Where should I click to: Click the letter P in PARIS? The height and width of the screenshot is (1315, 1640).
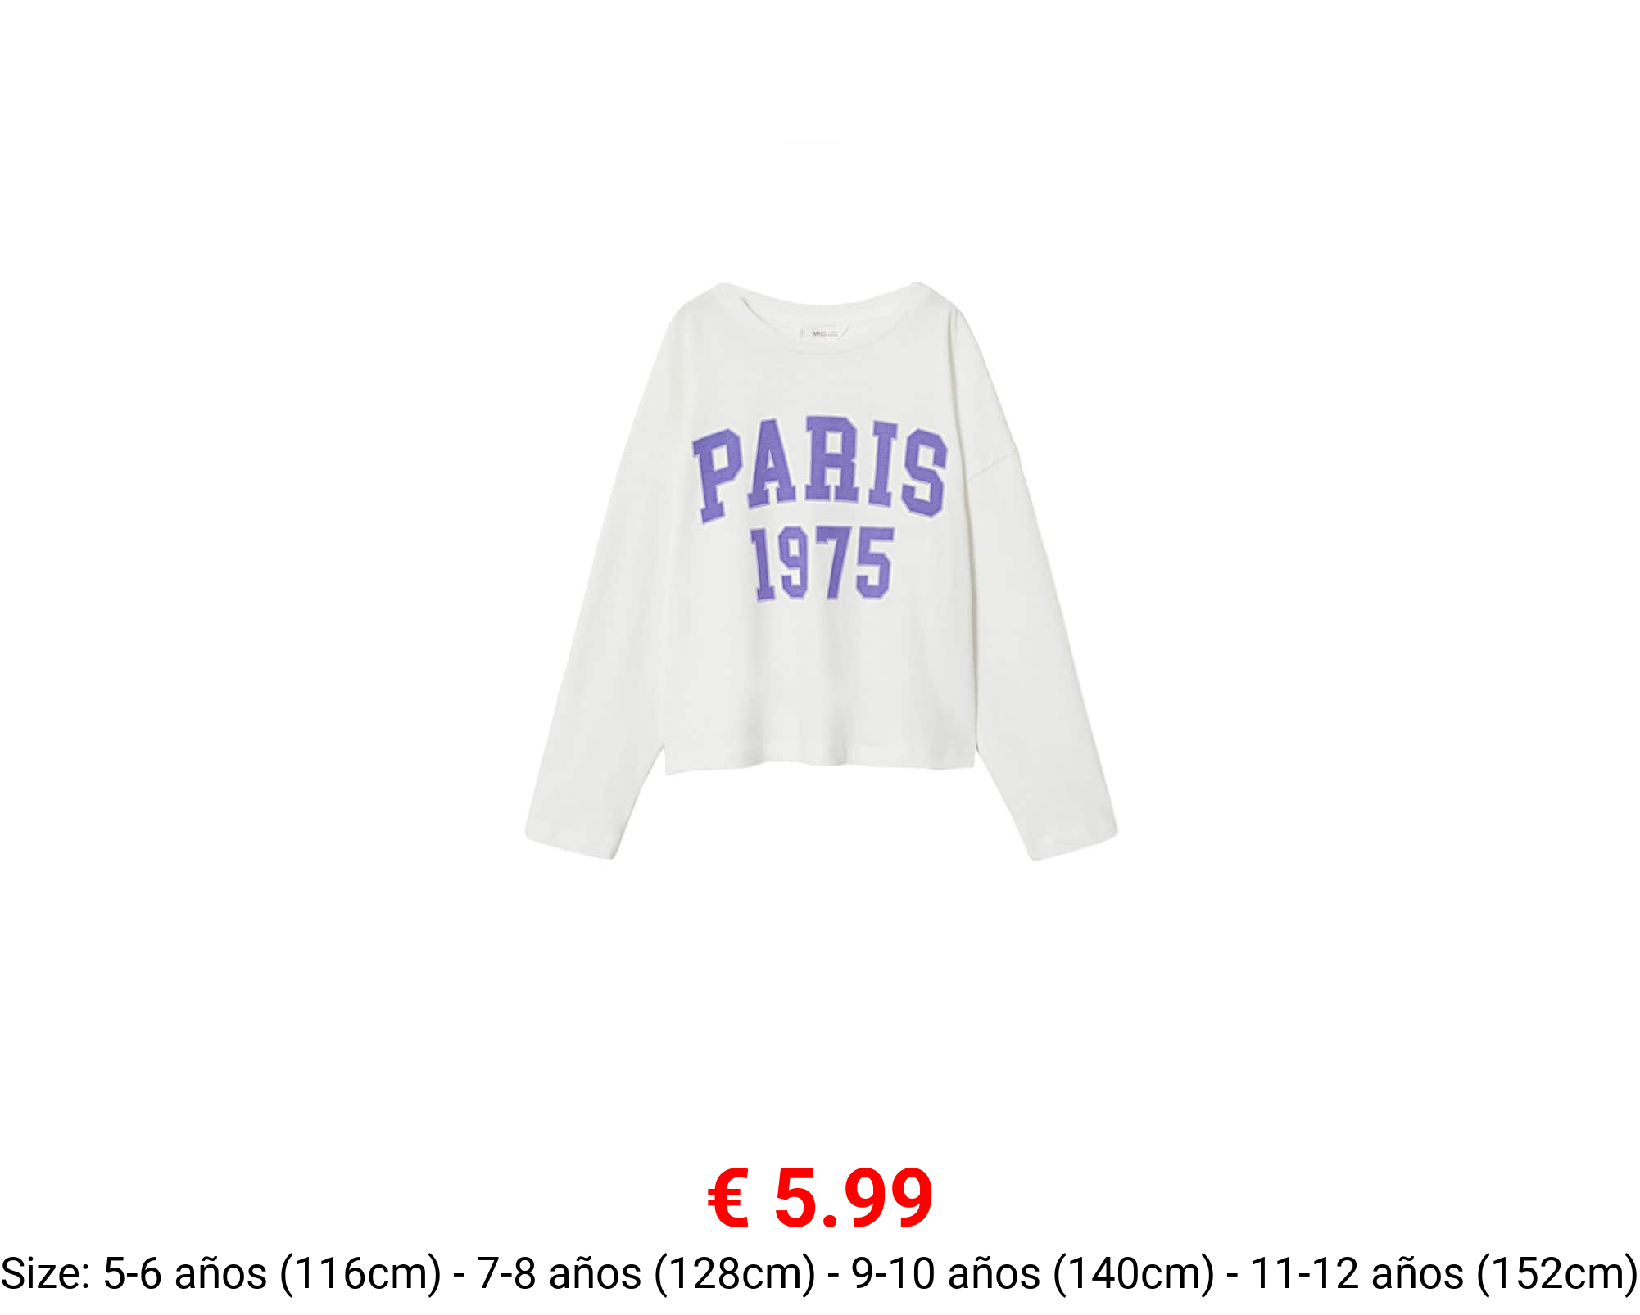pyautogui.click(x=720, y=477)
